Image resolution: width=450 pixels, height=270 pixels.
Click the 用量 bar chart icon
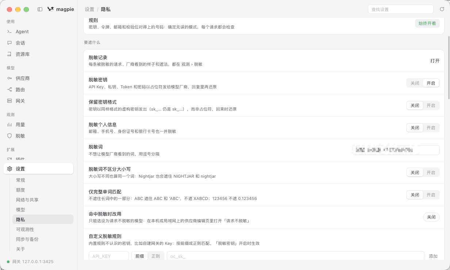click(9, 125)
